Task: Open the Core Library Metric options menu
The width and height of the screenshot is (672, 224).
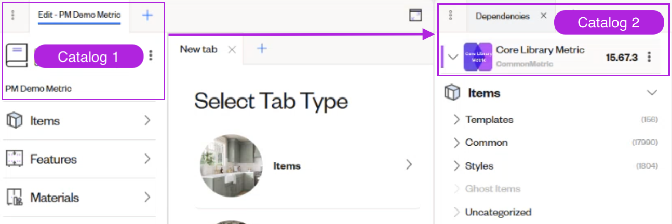Action: 649,57
